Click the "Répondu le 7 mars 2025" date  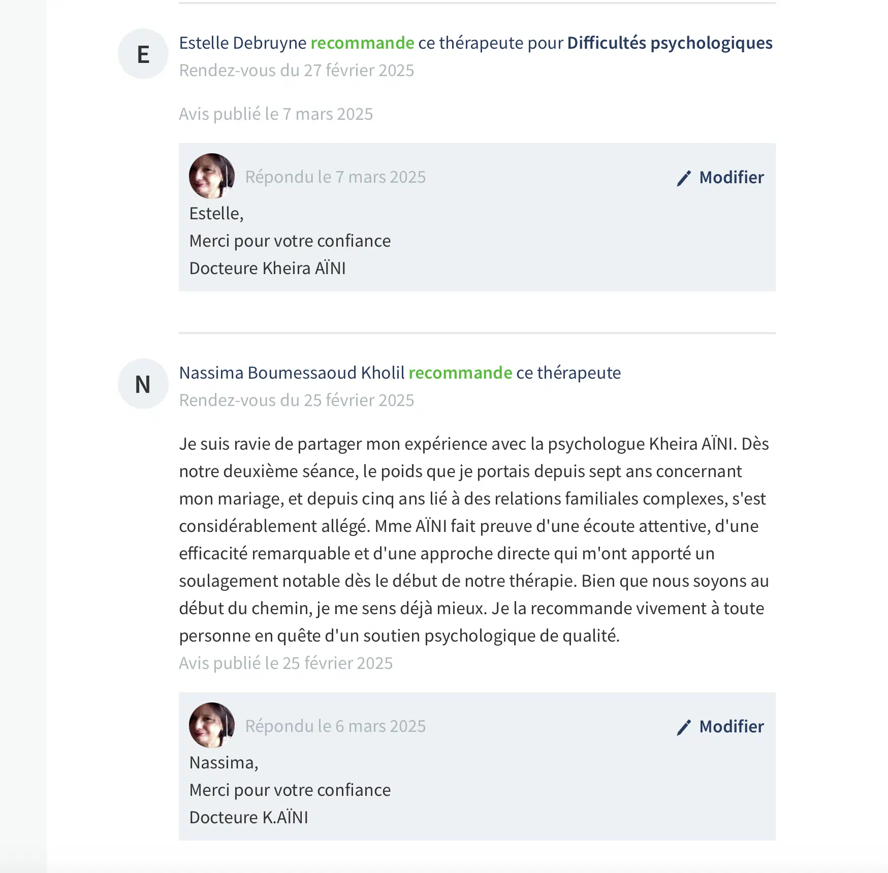coord(335,177)
